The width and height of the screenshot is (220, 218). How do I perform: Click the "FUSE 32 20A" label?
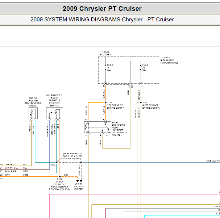145,68
